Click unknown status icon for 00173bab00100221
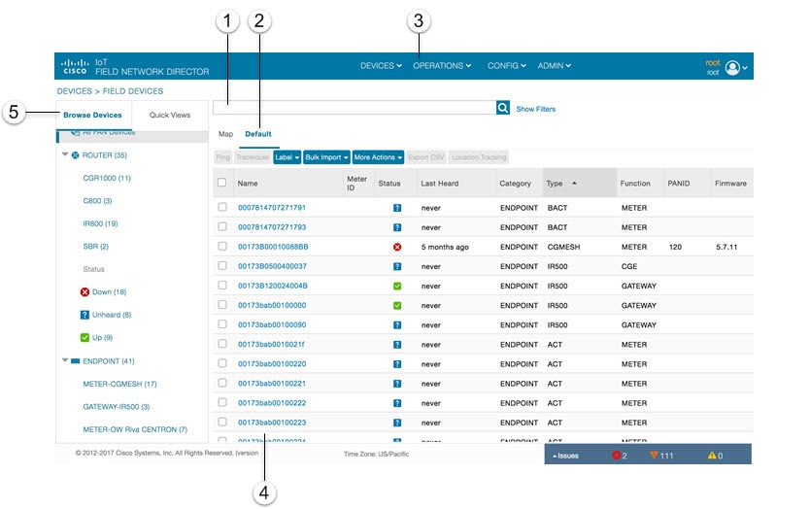Viewport: 810px width, 509px height. coord(397,384)
